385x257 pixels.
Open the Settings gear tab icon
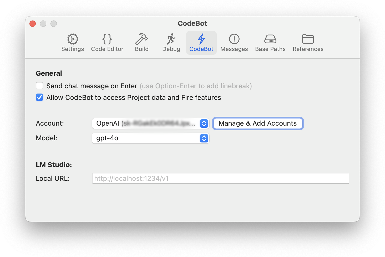click(x=73, y=39)
